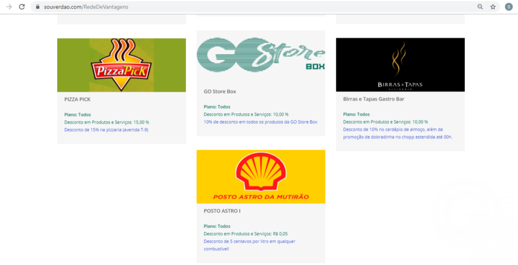The image size is (518, 265).
Task: Click '10% de desconto em todos os produtos' link
Action: tap(261, 122)
